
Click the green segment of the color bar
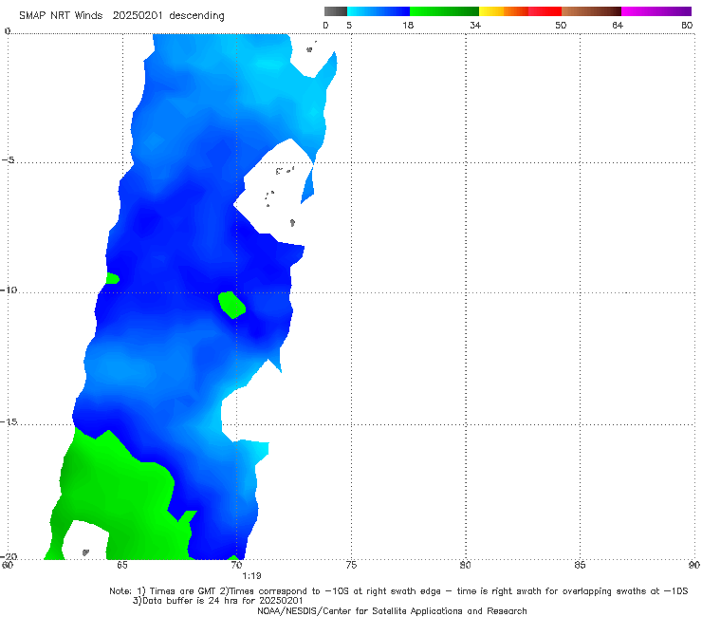click(444, 11)
